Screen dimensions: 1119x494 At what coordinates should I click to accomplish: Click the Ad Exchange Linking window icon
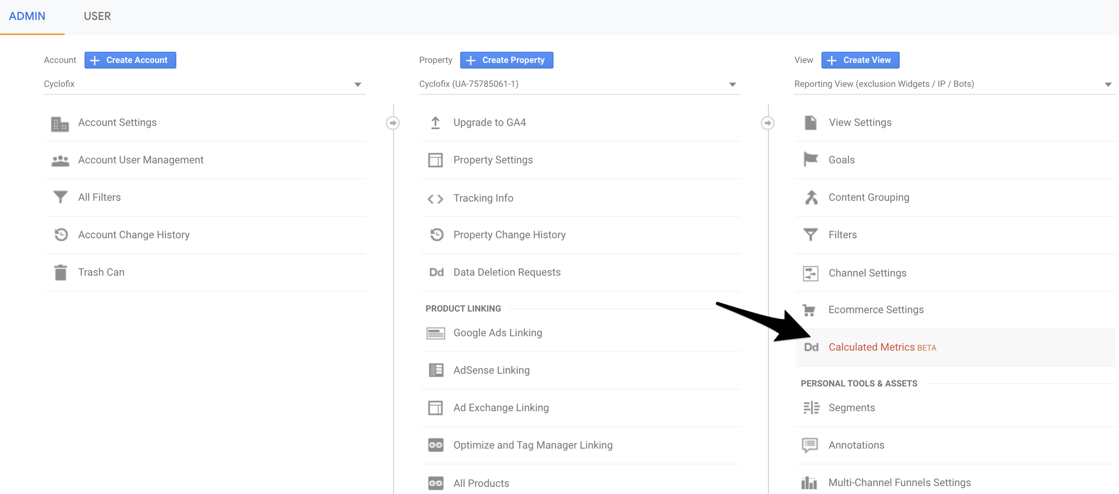pos(435,408)
